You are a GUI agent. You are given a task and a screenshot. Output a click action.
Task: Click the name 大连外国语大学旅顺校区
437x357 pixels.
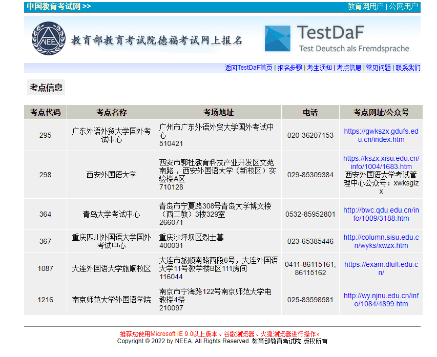click(112, 268)
